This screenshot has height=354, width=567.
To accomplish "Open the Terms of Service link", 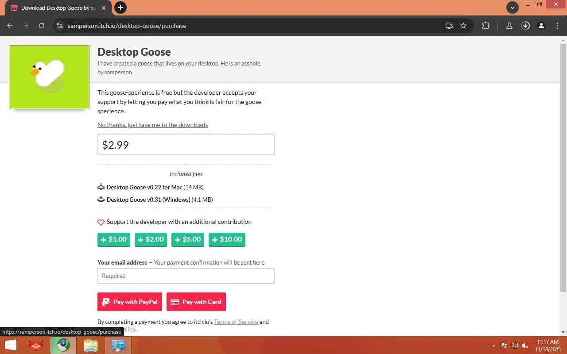I will (236, 322).
